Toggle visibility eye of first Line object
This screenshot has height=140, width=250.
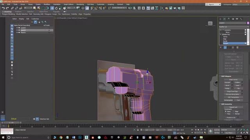click(x=17, y=28)
